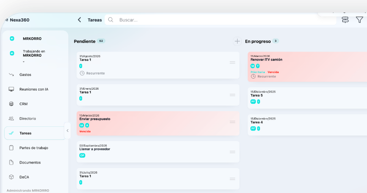367x193 pixels.
Task: Click the Documentos file icon
Action: click(11, 162)
